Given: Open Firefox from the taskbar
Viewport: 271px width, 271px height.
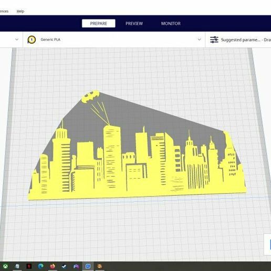Looking at the screenshot, I should tap(53, 266).
